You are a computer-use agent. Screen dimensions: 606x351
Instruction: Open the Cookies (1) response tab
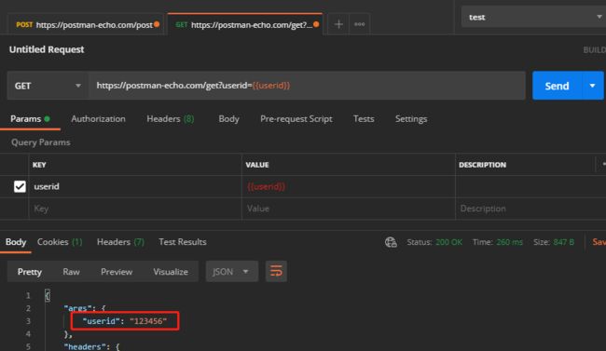(60, 242)
